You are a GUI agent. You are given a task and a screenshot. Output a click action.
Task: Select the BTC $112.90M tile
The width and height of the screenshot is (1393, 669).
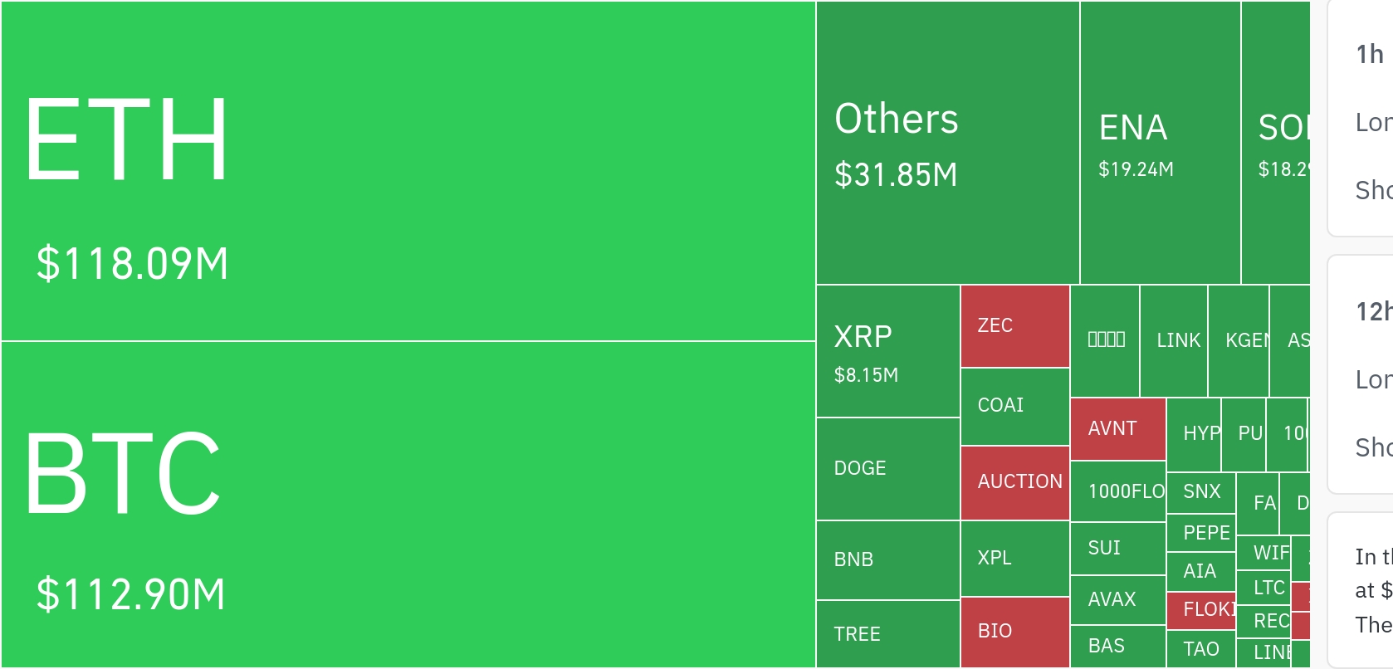pyautogui.click(x=408, y=505)
